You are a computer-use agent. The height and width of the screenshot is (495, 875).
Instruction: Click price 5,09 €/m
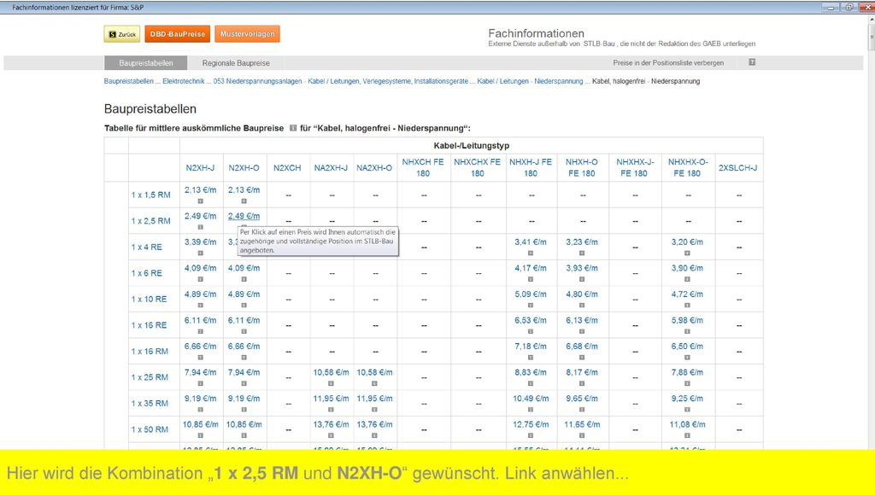531,294
